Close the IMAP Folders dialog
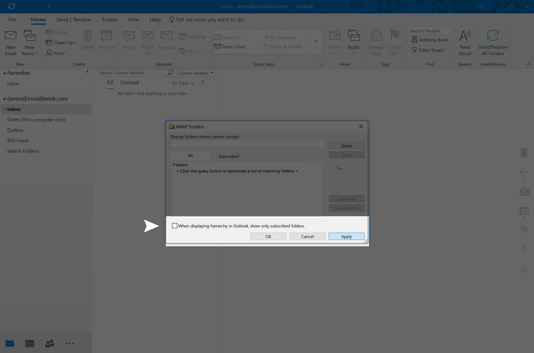Viewport: 534px width, 353px height. 361,127
